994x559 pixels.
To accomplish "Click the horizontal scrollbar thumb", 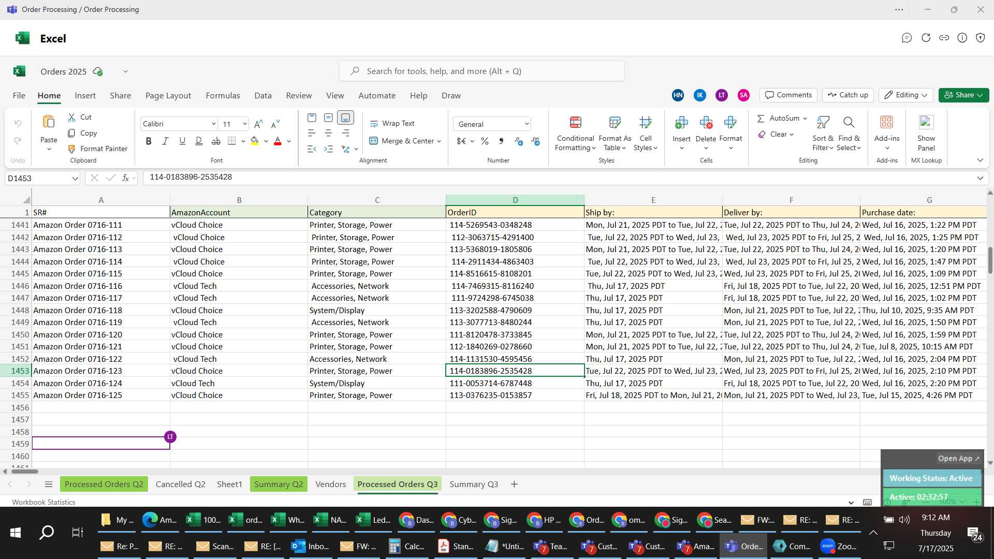I will (x=25, y=472).
